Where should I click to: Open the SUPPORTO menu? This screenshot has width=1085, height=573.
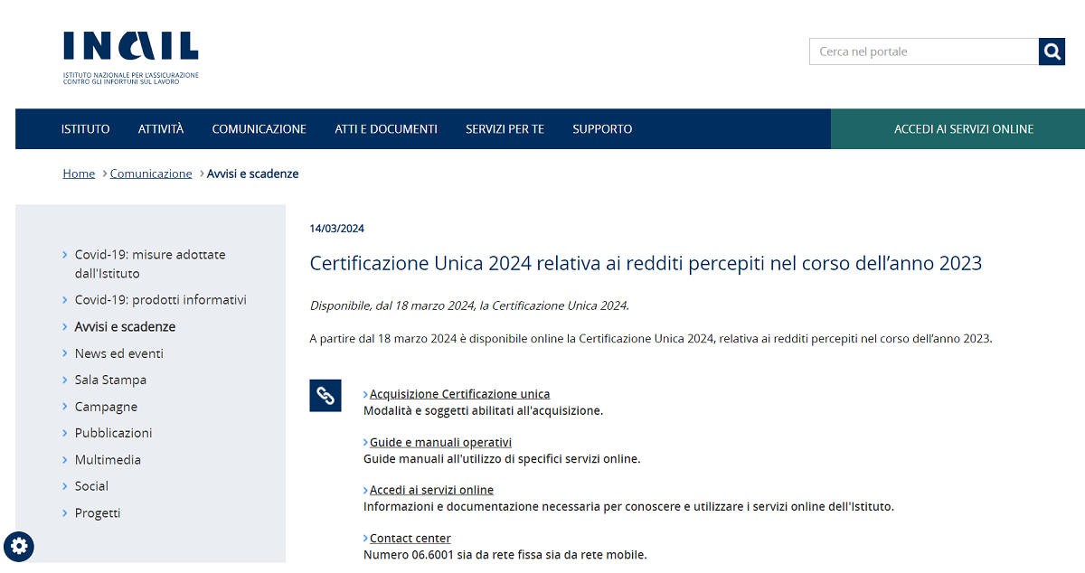click(x=602, y=129)
